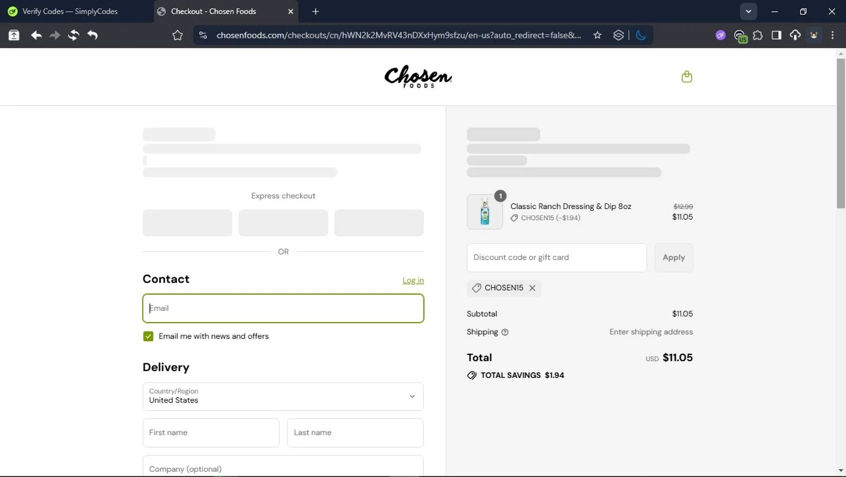Click the Classic Ranch Dressing product thumbnail
The height and width of the screenshot is (477, 846).
tap(484, 212)
